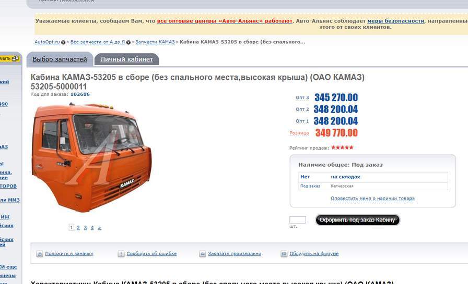
Task: Open the orange KAMAZ cabin photo
Action: pyautogui.click(x=92, y=157)
